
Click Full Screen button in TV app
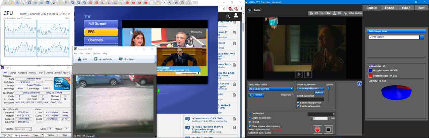pyautogui.click(x=101, y=24)
